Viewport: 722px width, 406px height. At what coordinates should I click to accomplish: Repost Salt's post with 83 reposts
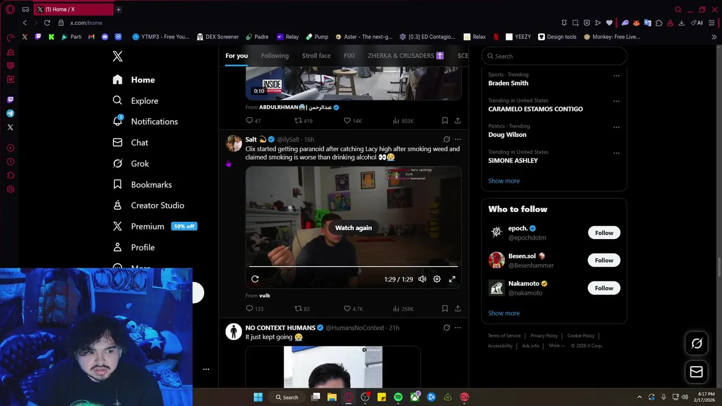point(302,308)
